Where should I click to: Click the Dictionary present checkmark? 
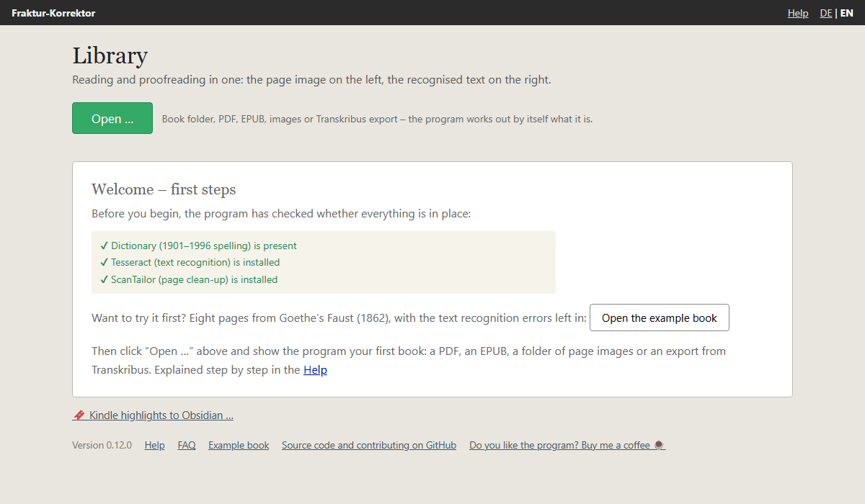(105, 246)
